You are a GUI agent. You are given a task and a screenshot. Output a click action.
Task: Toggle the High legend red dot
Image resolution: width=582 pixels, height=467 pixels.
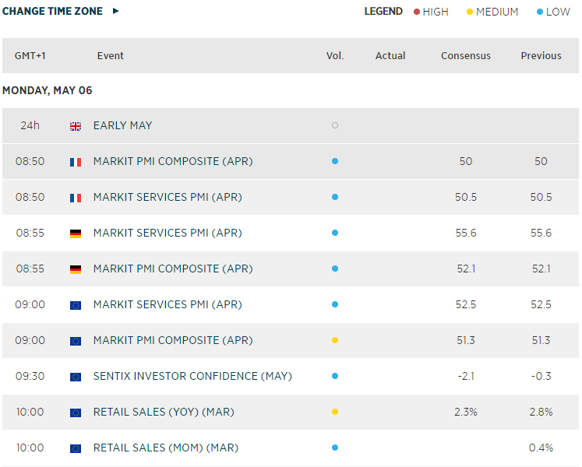tap(417, 12)
